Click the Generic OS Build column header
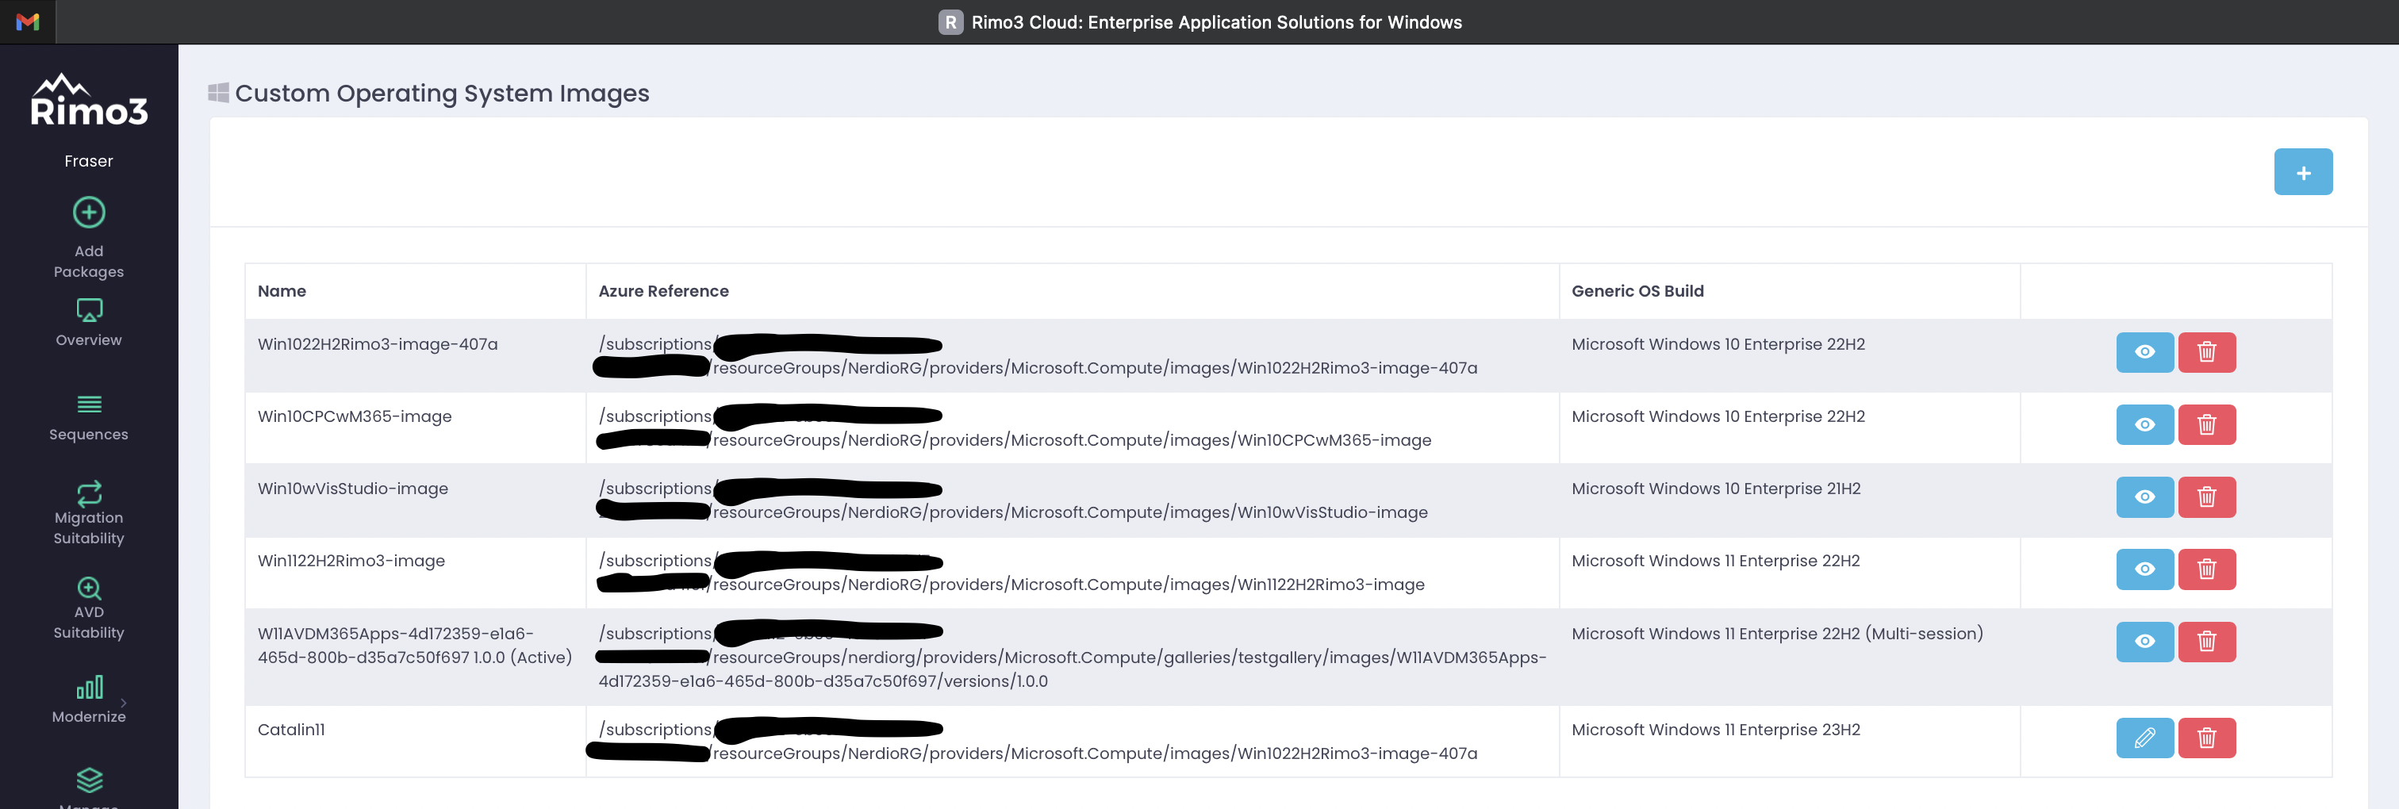The width and height of the screenshot is (2399, 809). click(x=1637, y=290)
